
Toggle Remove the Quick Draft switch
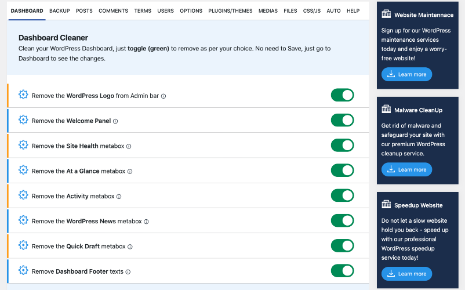(343, 246)
